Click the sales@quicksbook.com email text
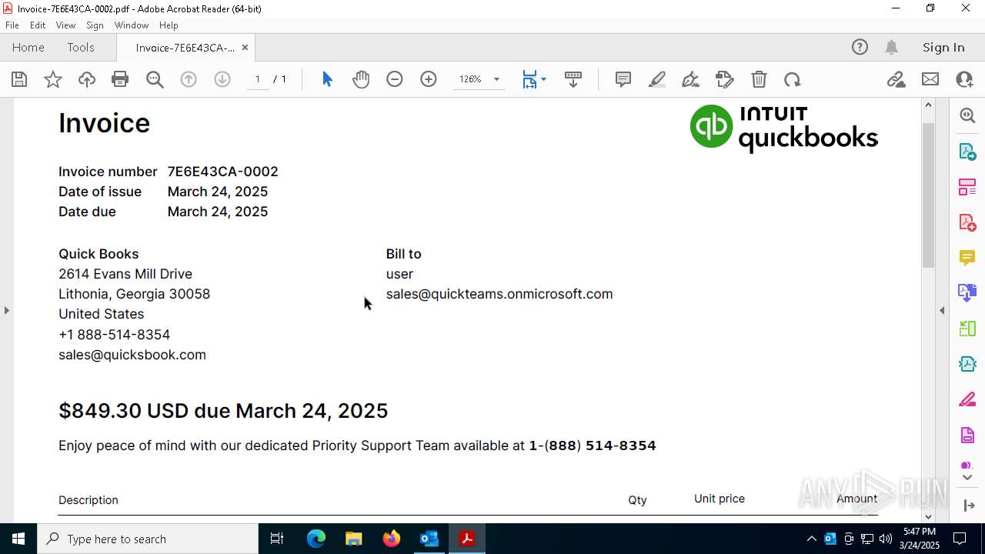The height and width of the screenshot is (554, 985). point(132,355)
